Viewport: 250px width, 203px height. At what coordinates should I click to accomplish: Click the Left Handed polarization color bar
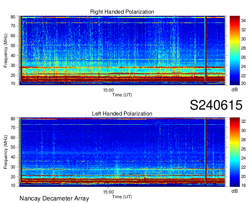[x=235, y=152]
